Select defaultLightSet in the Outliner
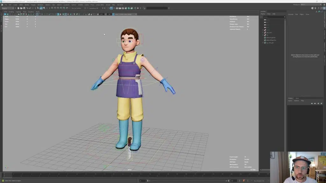326x183 pixels. (x=271, y=37)
